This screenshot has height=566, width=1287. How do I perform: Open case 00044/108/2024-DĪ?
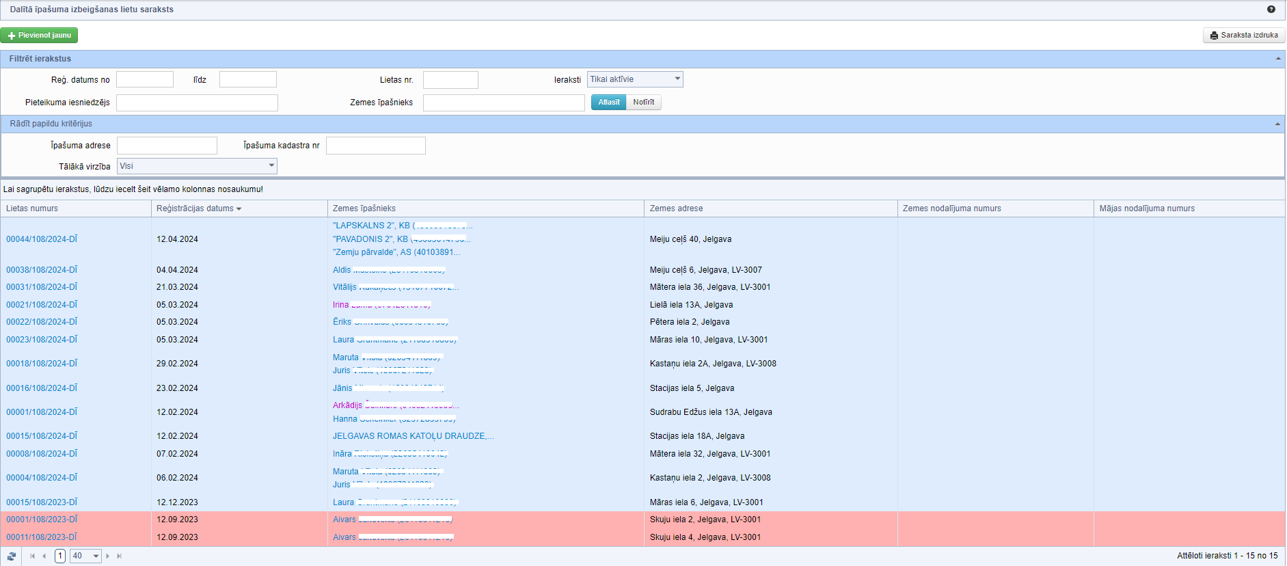pos(42,239)
